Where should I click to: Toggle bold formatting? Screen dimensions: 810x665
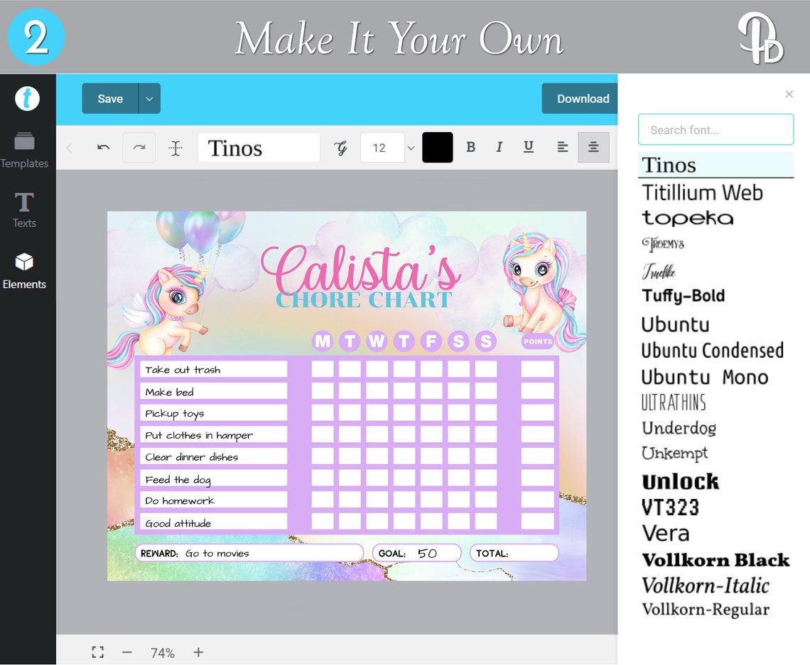[470, 147]
